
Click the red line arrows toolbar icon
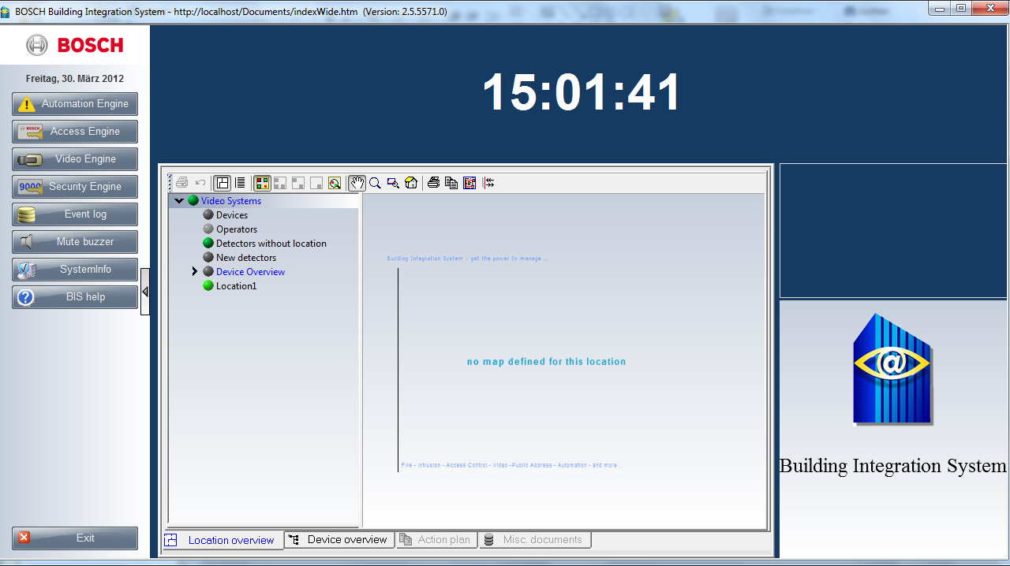(x=488, y=183)
